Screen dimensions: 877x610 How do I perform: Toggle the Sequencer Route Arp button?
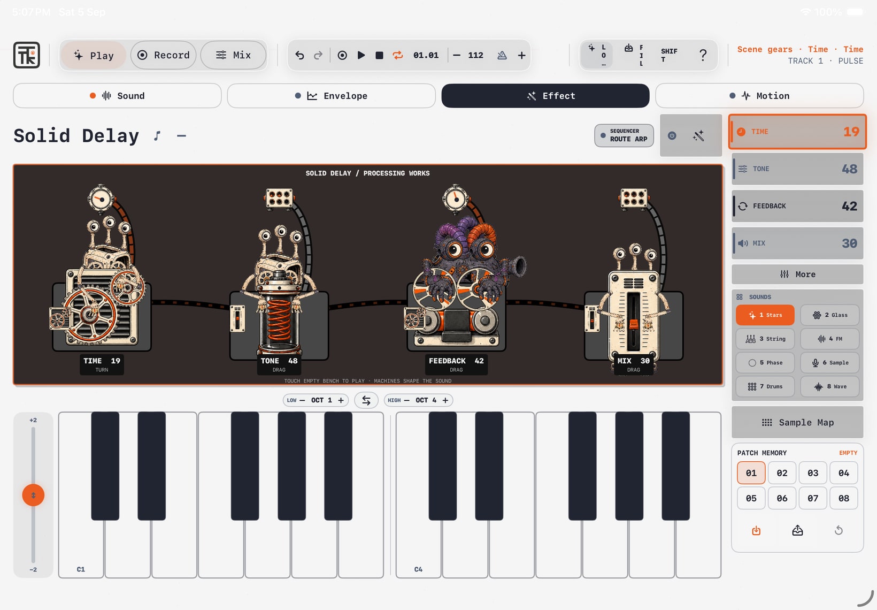click(x=624, y=135)
